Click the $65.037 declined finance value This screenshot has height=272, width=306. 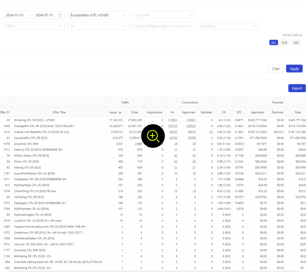279,132
